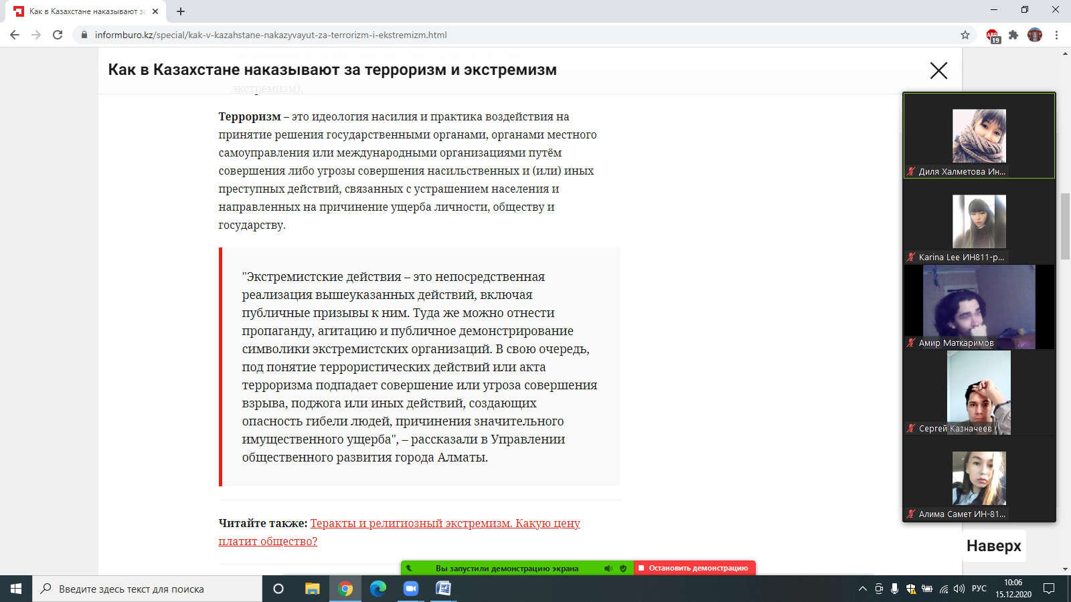Click the muted mic icon by Karina Lee

[911, 257]
